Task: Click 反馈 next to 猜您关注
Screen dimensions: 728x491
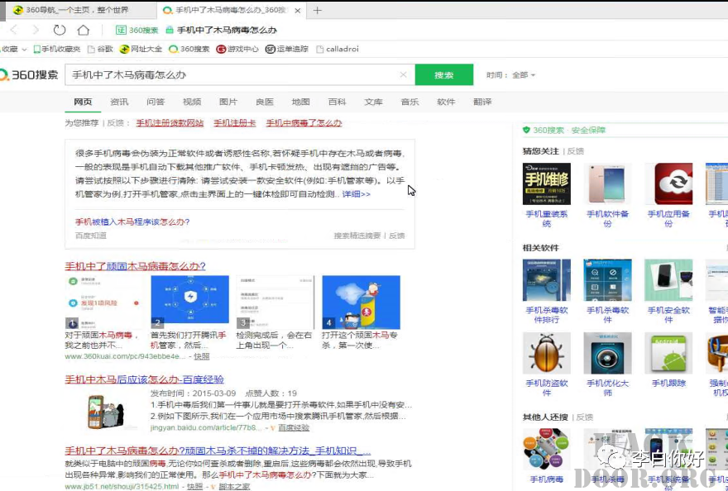Action: pyautogui.click(x=576, y=151)
